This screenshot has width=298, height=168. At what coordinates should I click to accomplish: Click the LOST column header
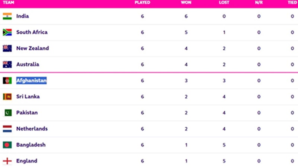pos(224,3)
